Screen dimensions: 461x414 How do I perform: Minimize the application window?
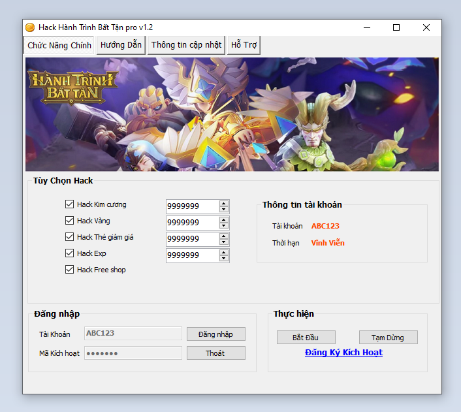click(366, 27)
